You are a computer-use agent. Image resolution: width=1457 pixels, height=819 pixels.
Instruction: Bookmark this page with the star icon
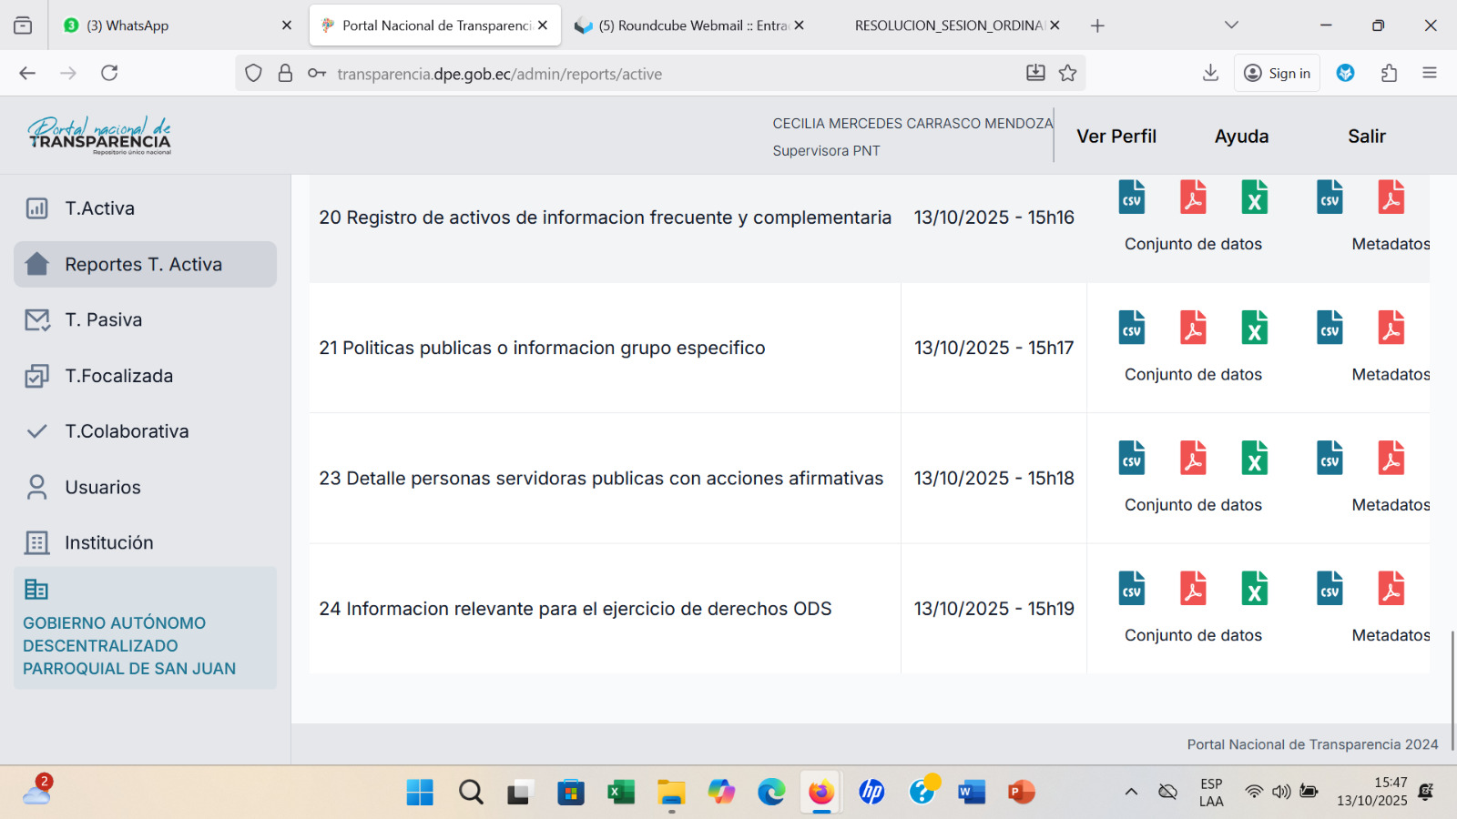(x=1067, y=74)
